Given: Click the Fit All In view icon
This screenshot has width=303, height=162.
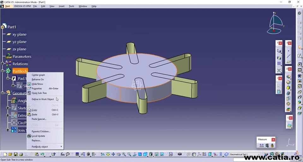Looking at the screenshot, I should 108,154.
